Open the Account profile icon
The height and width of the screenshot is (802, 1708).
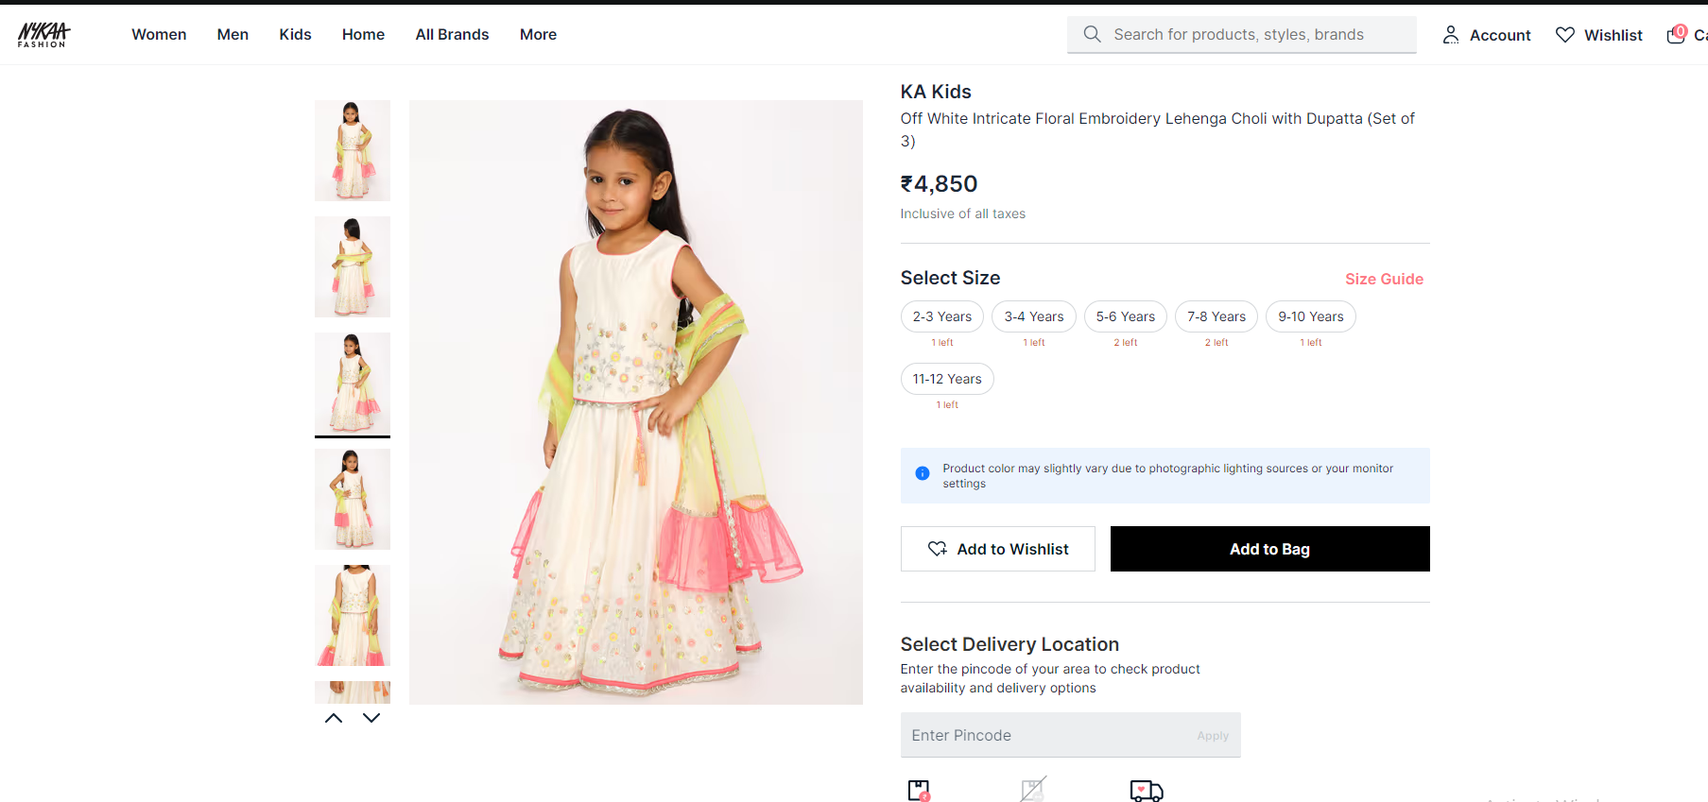(x=1450, y=35)
